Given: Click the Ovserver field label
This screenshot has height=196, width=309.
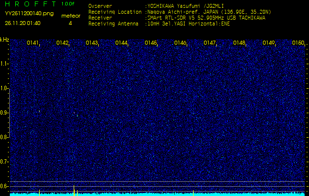Looking at the screenshot, I should [100, 6].
